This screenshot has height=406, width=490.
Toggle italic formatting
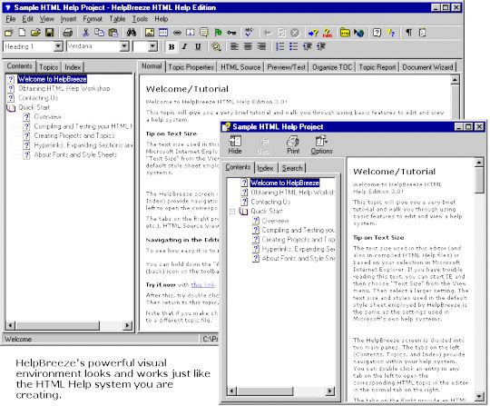185,46
